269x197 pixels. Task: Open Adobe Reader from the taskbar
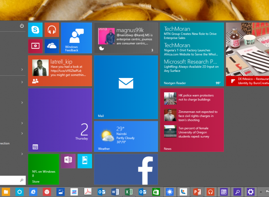pyautogui.click(x=88, y=192)
